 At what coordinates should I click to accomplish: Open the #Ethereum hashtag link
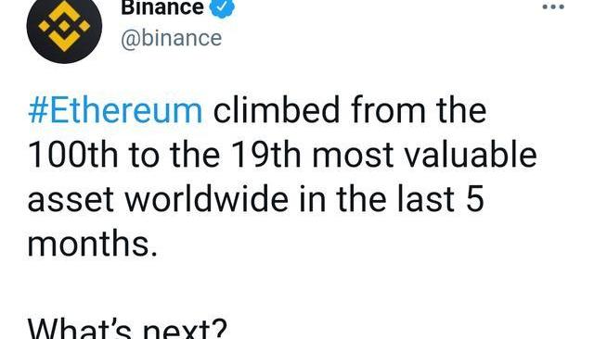(115, 110)
